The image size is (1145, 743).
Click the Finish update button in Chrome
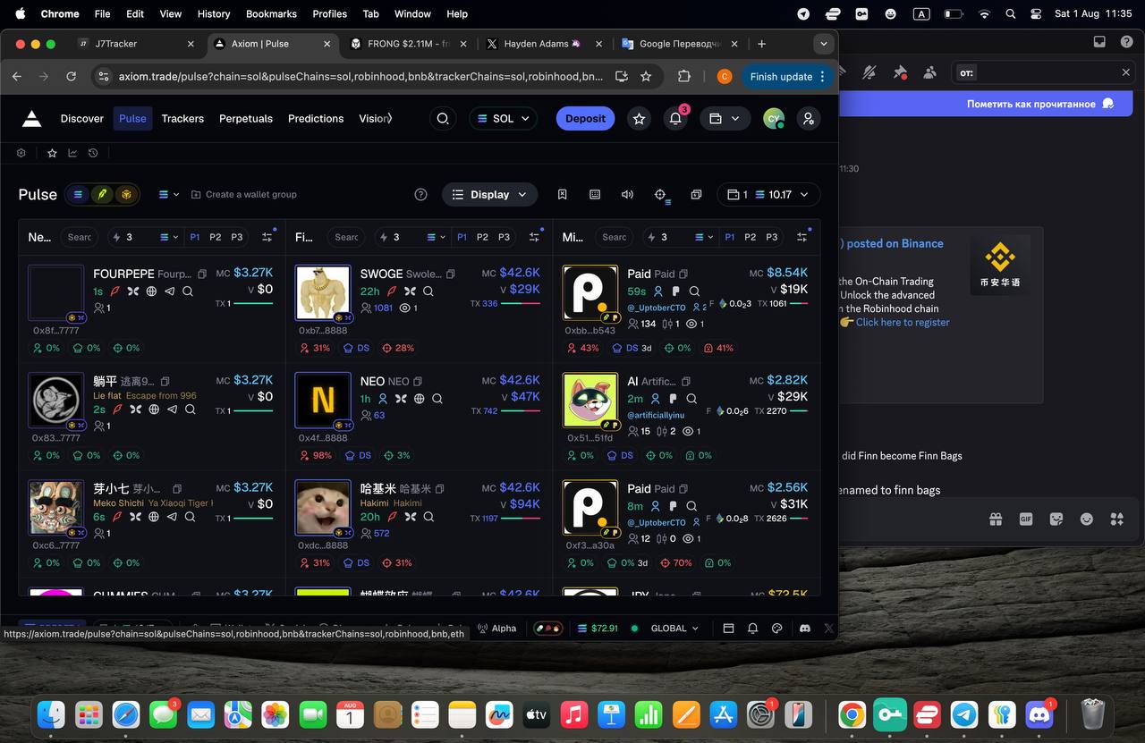(x=787, y=77)
